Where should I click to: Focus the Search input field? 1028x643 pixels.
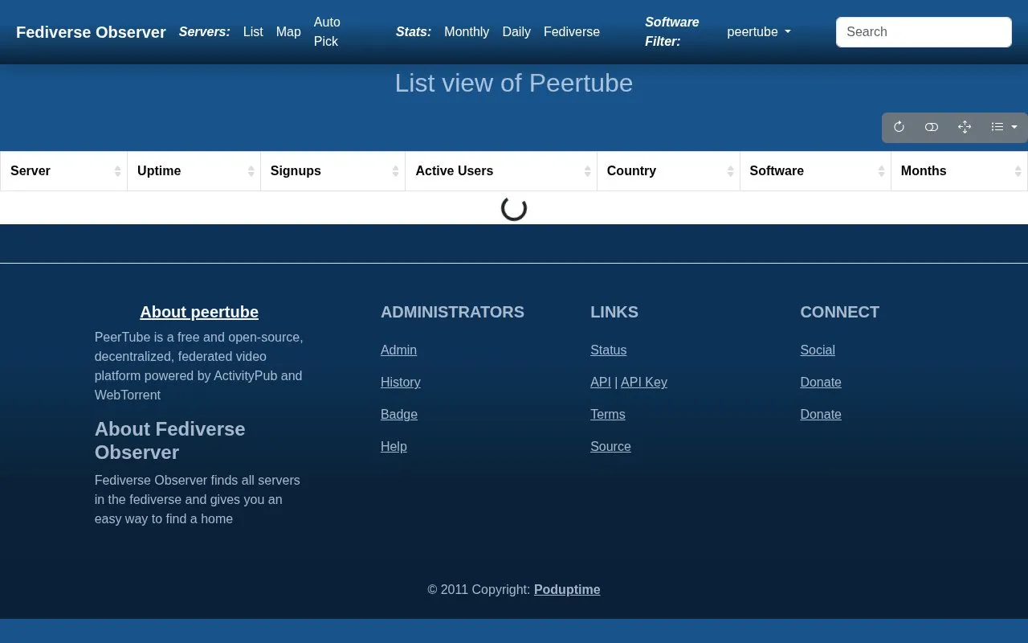tap(924, 32)
